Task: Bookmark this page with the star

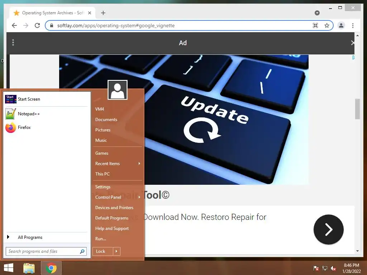Action: 327,25
